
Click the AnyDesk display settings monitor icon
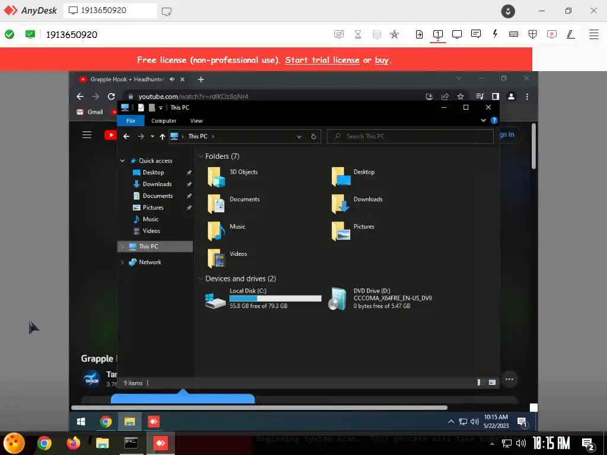click(457, 34)
